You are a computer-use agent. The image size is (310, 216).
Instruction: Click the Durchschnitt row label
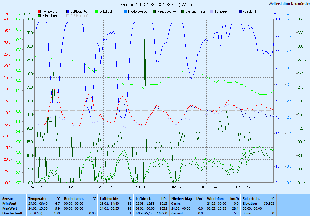pos(12,214)
